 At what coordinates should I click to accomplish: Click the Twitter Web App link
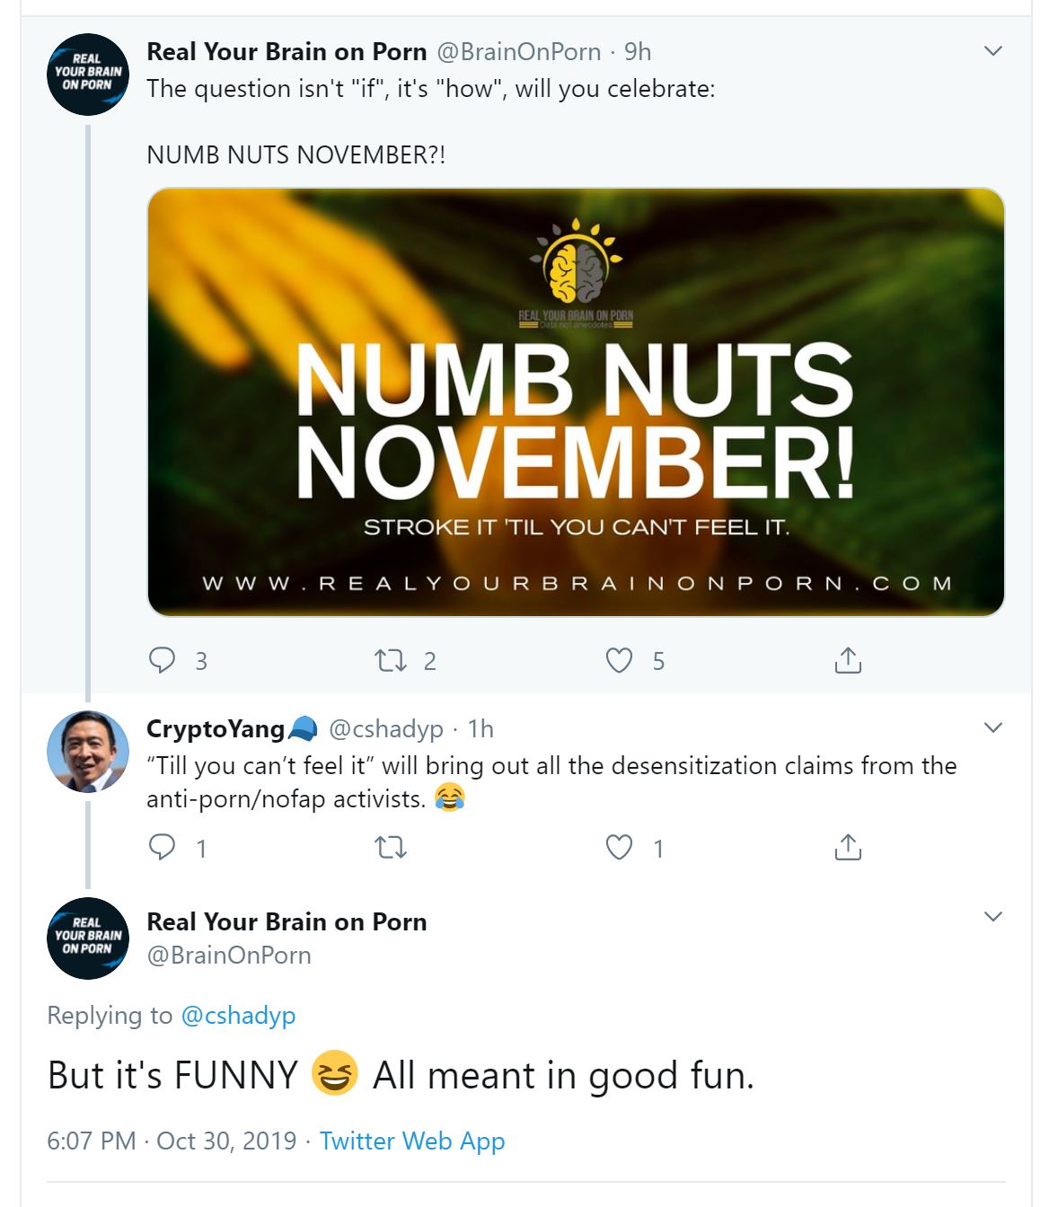click(412, 1141)
